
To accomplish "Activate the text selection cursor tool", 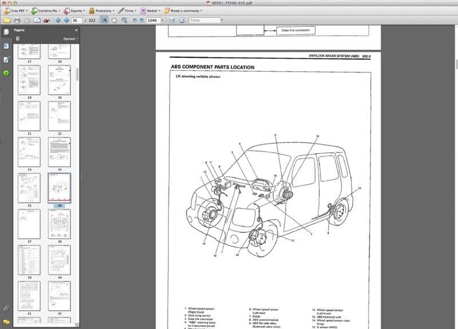I will [x=104, y=20].
